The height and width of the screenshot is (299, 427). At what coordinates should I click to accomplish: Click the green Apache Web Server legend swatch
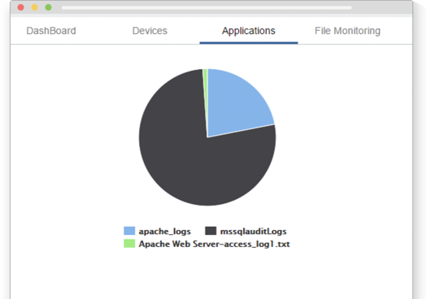coord(129,244)
